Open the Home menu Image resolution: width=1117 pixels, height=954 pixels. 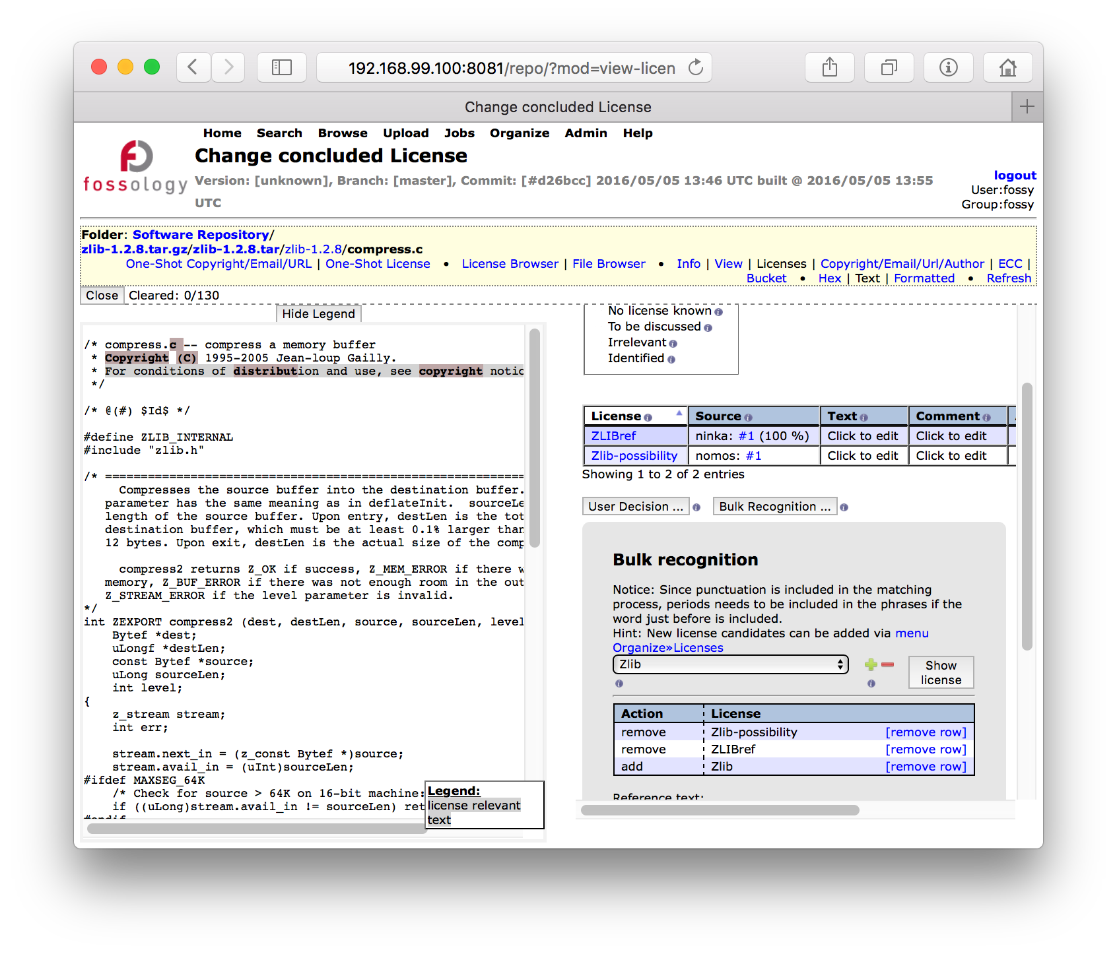[x=222, y=133]
